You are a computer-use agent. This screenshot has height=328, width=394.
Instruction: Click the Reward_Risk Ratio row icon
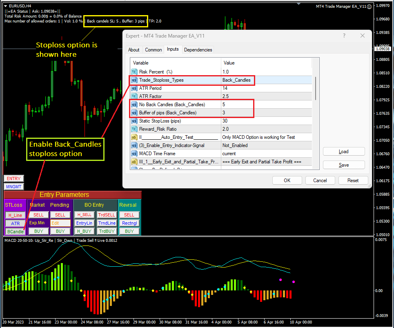134,129
